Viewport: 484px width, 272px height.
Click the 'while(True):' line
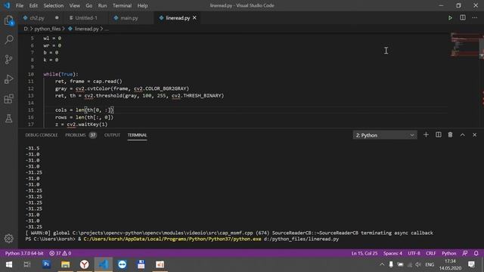pos(60,74)
